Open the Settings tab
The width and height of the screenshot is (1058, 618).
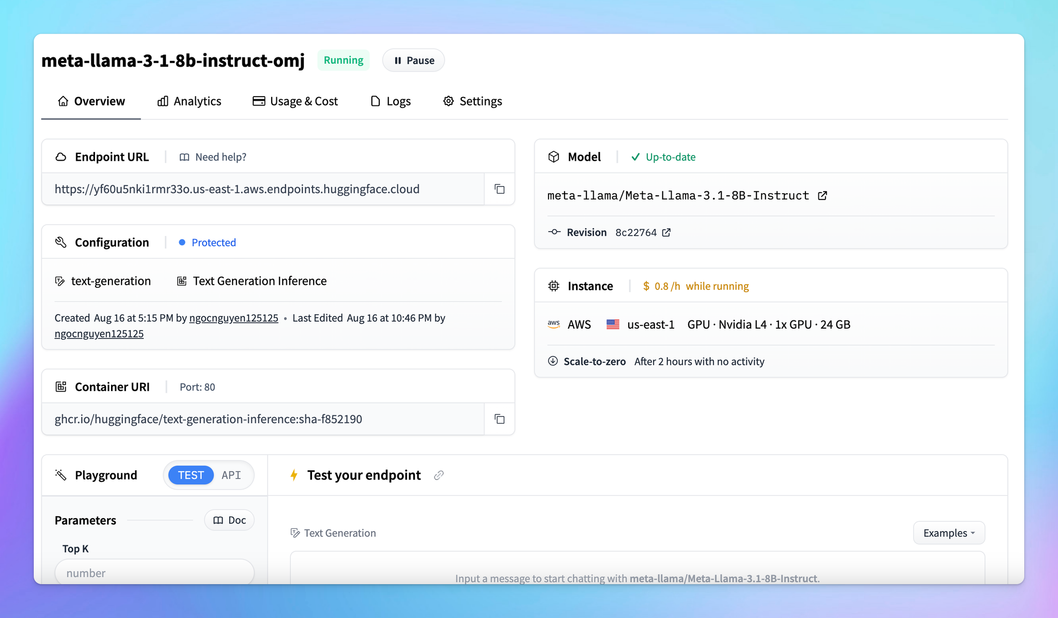coord(473,101)
